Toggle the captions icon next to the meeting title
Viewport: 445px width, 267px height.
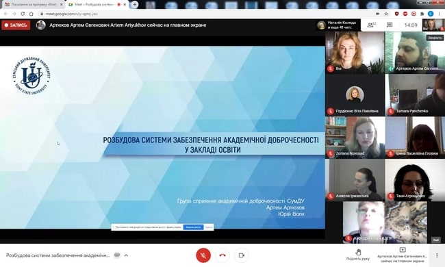pyautogui.click(x=117, y=255)
